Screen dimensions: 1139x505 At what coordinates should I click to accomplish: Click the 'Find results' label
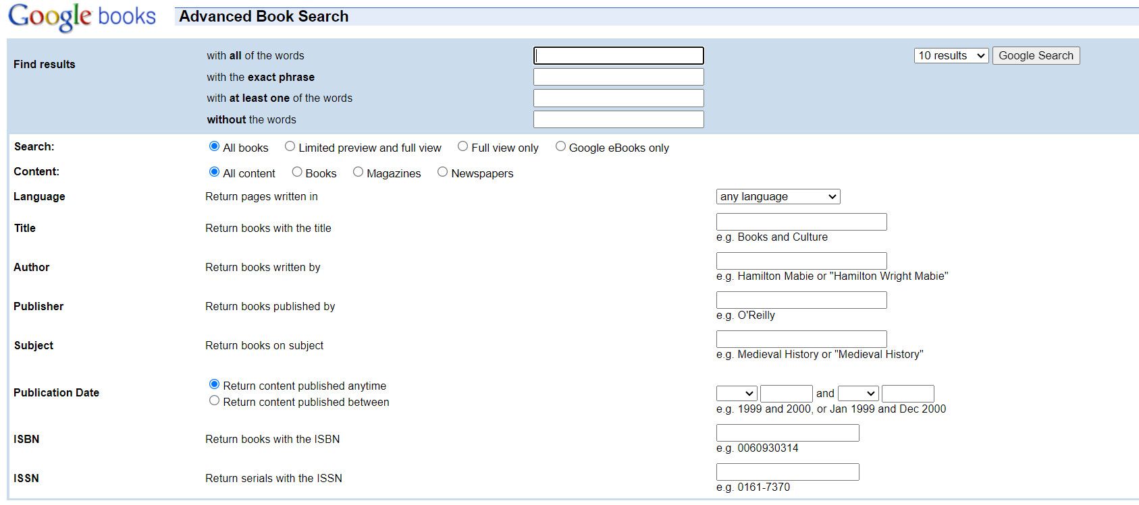[45, 64]
